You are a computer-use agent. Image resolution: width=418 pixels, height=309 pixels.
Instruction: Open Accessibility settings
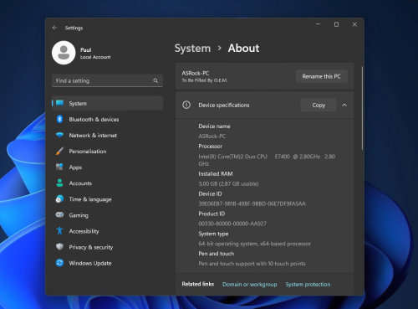tap(108, 231)
